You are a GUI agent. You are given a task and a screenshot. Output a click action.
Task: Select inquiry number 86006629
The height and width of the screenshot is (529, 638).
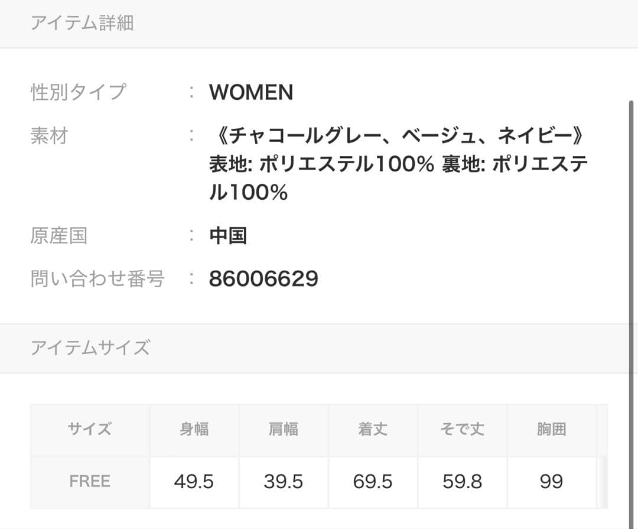click(x=263, y=278)
